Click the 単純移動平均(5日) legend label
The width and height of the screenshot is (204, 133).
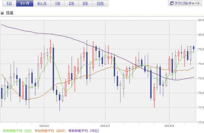(x=17, y=131)
